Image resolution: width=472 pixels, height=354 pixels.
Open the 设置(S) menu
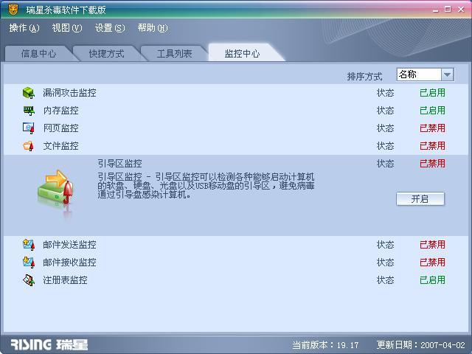click(110, 28)
